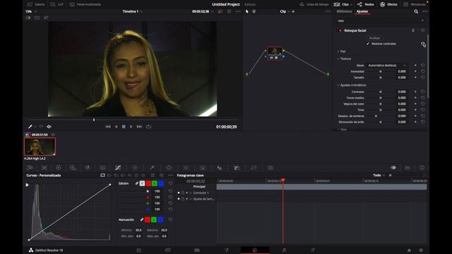The width and height of the screenshot is (452, 254).
Task: Switch to the Color page
Action: 255,250
